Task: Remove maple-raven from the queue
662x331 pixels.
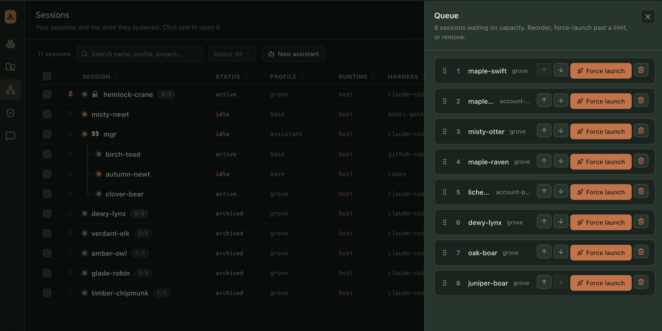Action: click(641, 161)
